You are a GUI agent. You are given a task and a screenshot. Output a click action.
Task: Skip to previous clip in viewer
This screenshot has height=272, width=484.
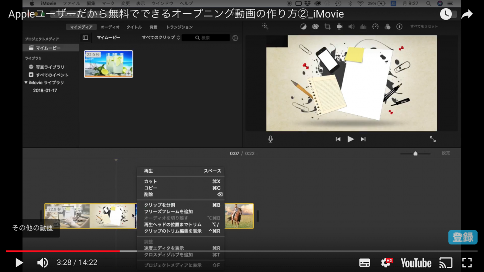(338, 139)
